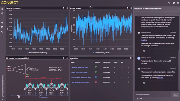Open the user account icon
This screenshot has width=180, height=101.
coord(178,3)
